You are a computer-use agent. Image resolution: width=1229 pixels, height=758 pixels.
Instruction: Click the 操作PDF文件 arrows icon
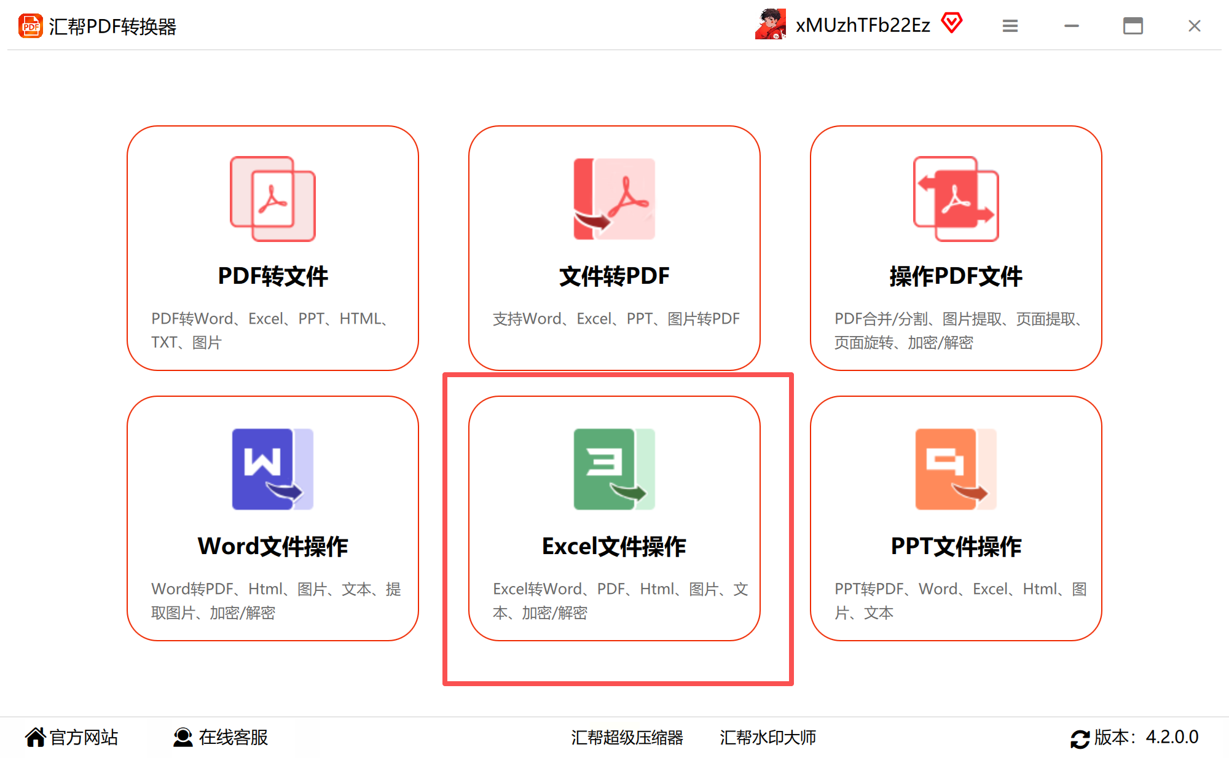[956, 198]
